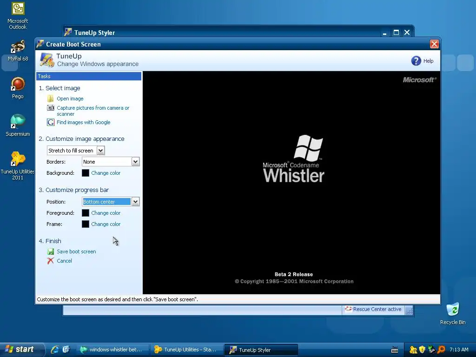Click Change color link for Background
The image size is (476, 357).
click(106, 173)
